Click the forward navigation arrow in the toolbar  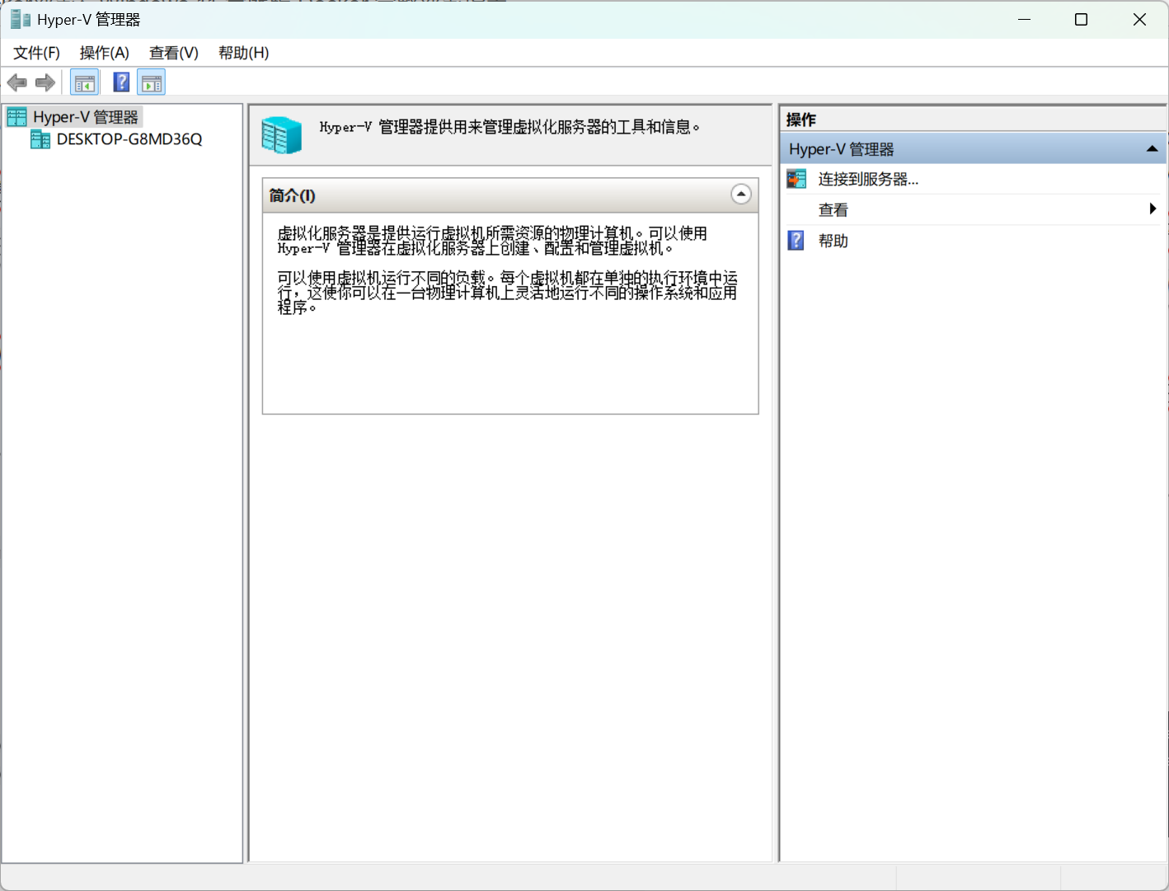click(x=45, y=82)
